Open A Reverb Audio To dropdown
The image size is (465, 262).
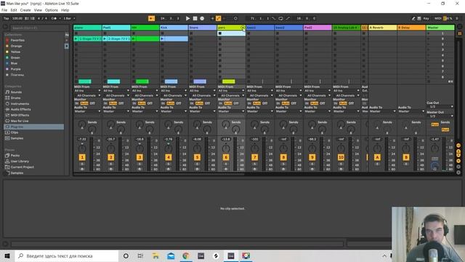pyautogui.click(x=382, y=111)
